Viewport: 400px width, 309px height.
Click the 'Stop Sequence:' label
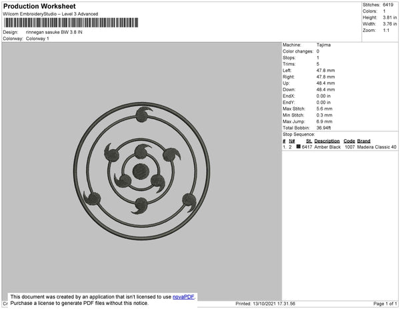tap(299, 135)
